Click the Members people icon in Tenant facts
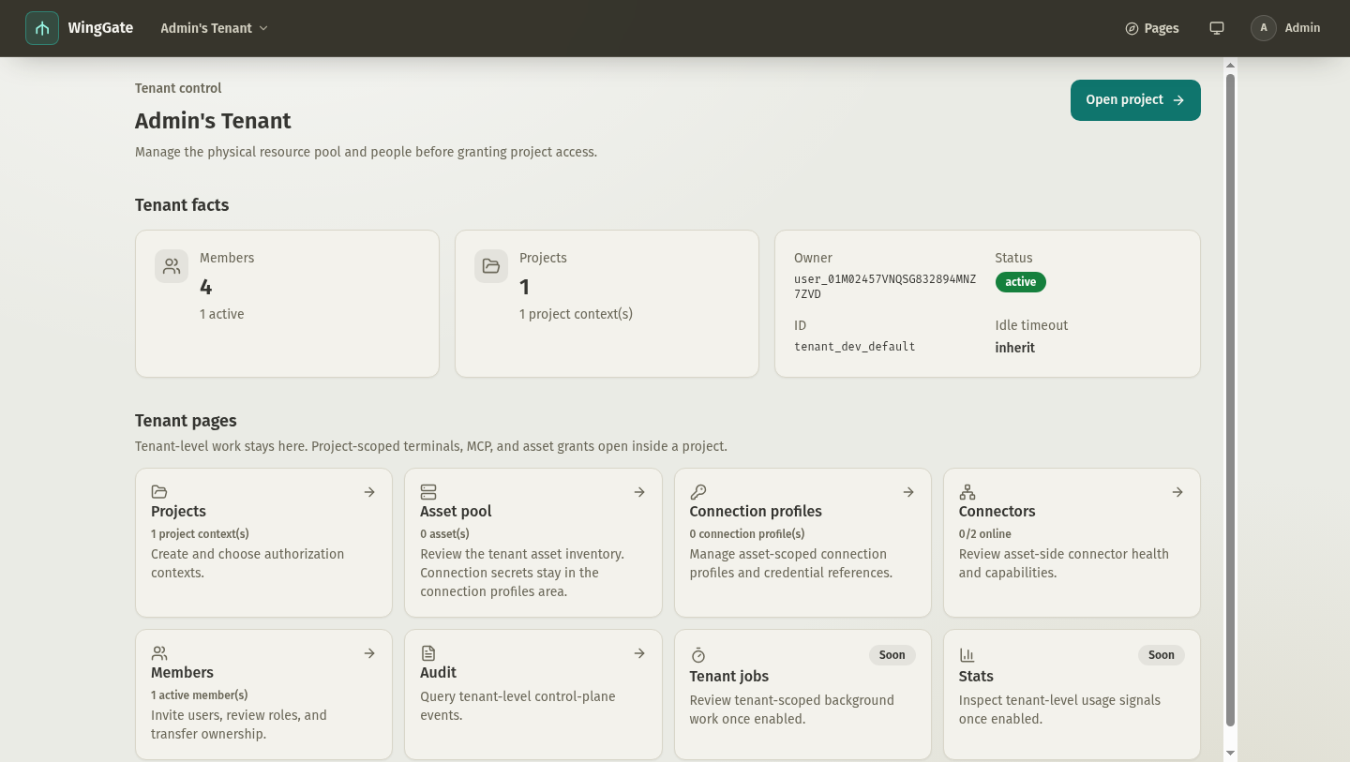Screen dimensions: 1350x762 tap(172, 266)
